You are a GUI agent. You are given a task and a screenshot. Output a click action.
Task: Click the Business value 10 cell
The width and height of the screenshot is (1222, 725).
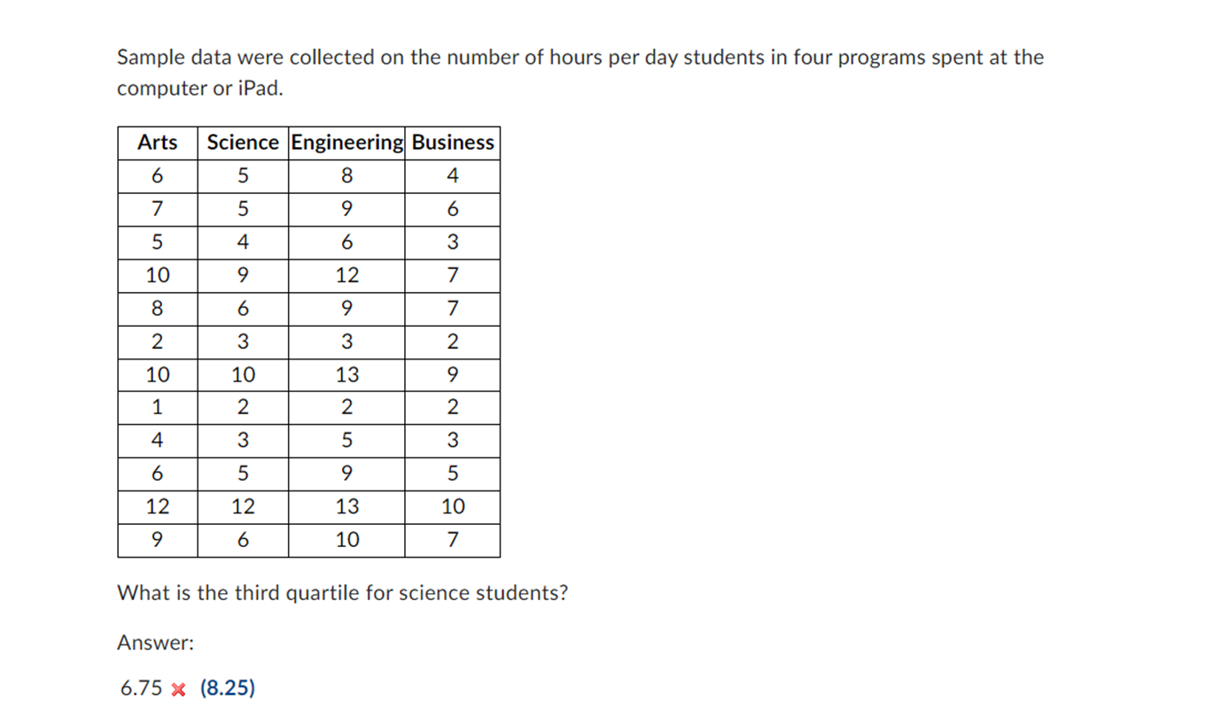click(x=453, y=506)
